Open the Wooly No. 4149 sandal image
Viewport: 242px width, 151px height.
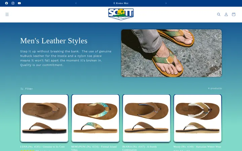[x=198, y=118]
